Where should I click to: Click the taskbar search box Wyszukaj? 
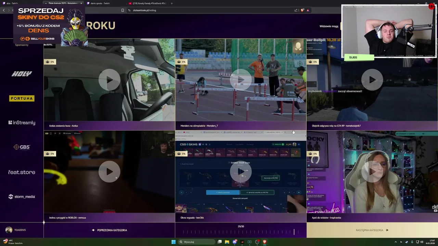coord(196,242)
